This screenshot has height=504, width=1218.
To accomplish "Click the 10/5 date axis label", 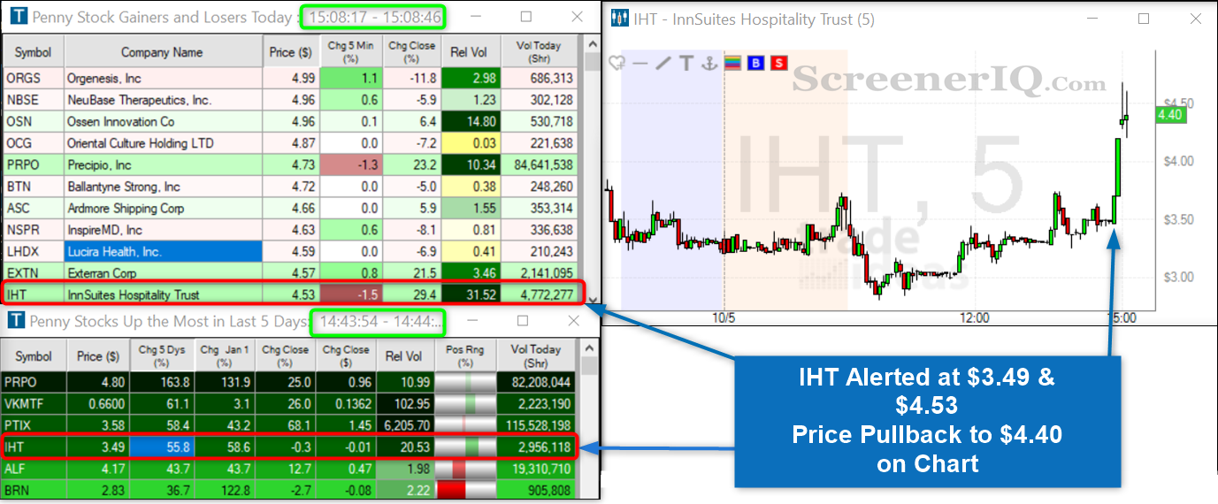I will click(x=724, y=317).
